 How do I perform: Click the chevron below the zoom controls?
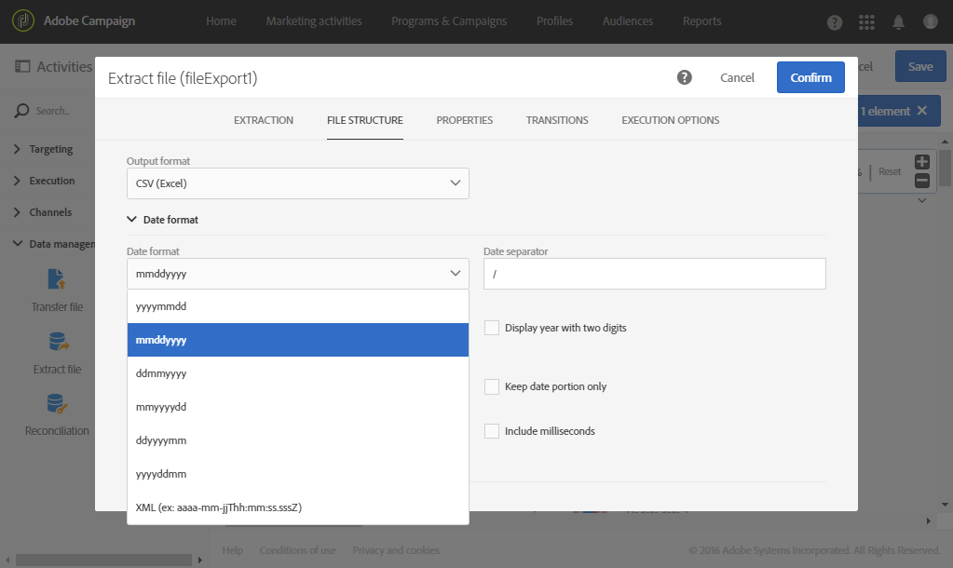(922, 200)
